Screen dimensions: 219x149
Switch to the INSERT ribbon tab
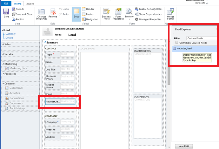[x=30, y=4]
